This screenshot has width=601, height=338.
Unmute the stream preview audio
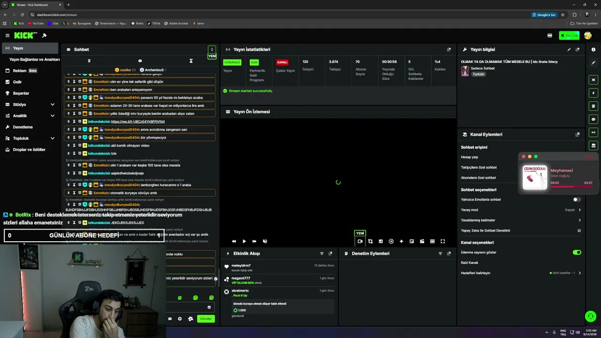265,241
